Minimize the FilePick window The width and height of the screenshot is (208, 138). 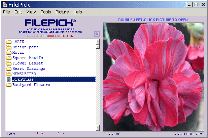pos(189,5)
